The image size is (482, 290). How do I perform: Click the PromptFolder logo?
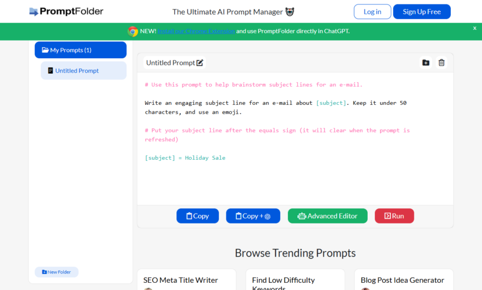click(66, 12)
